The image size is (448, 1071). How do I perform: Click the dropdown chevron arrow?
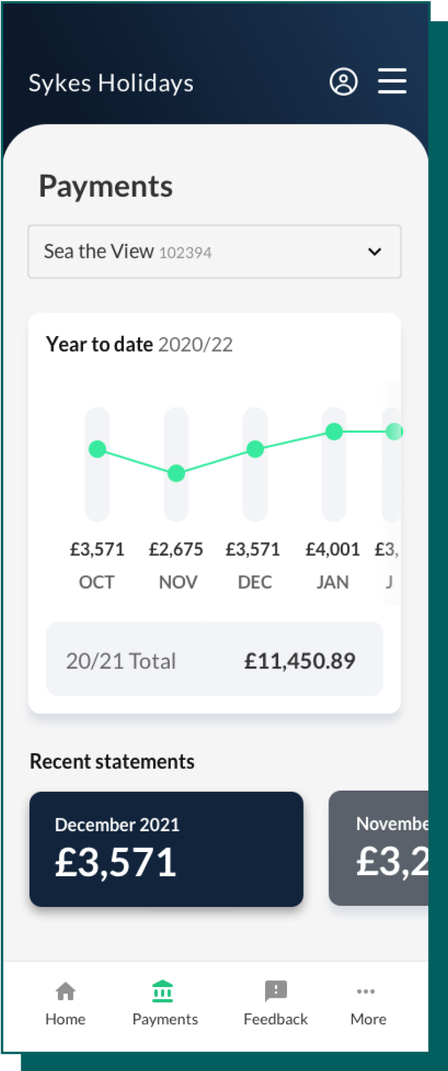[374, 252]
